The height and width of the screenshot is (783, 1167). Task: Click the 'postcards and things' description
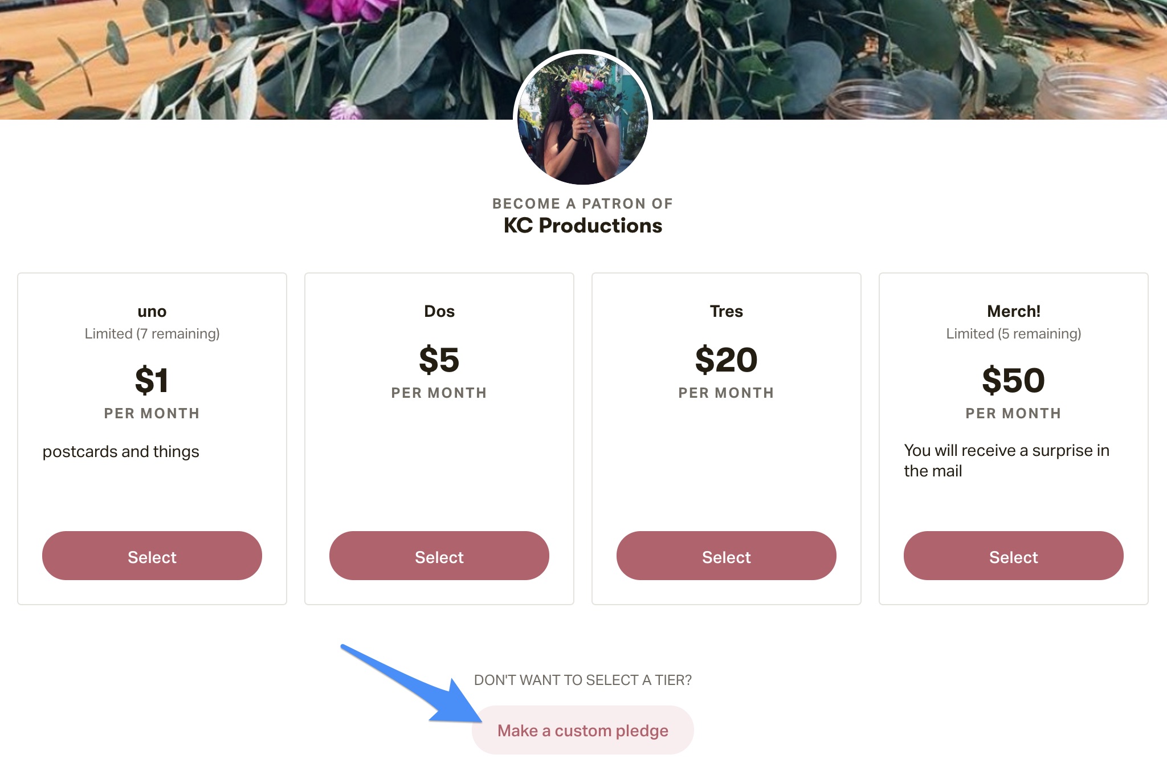(121, 451)
